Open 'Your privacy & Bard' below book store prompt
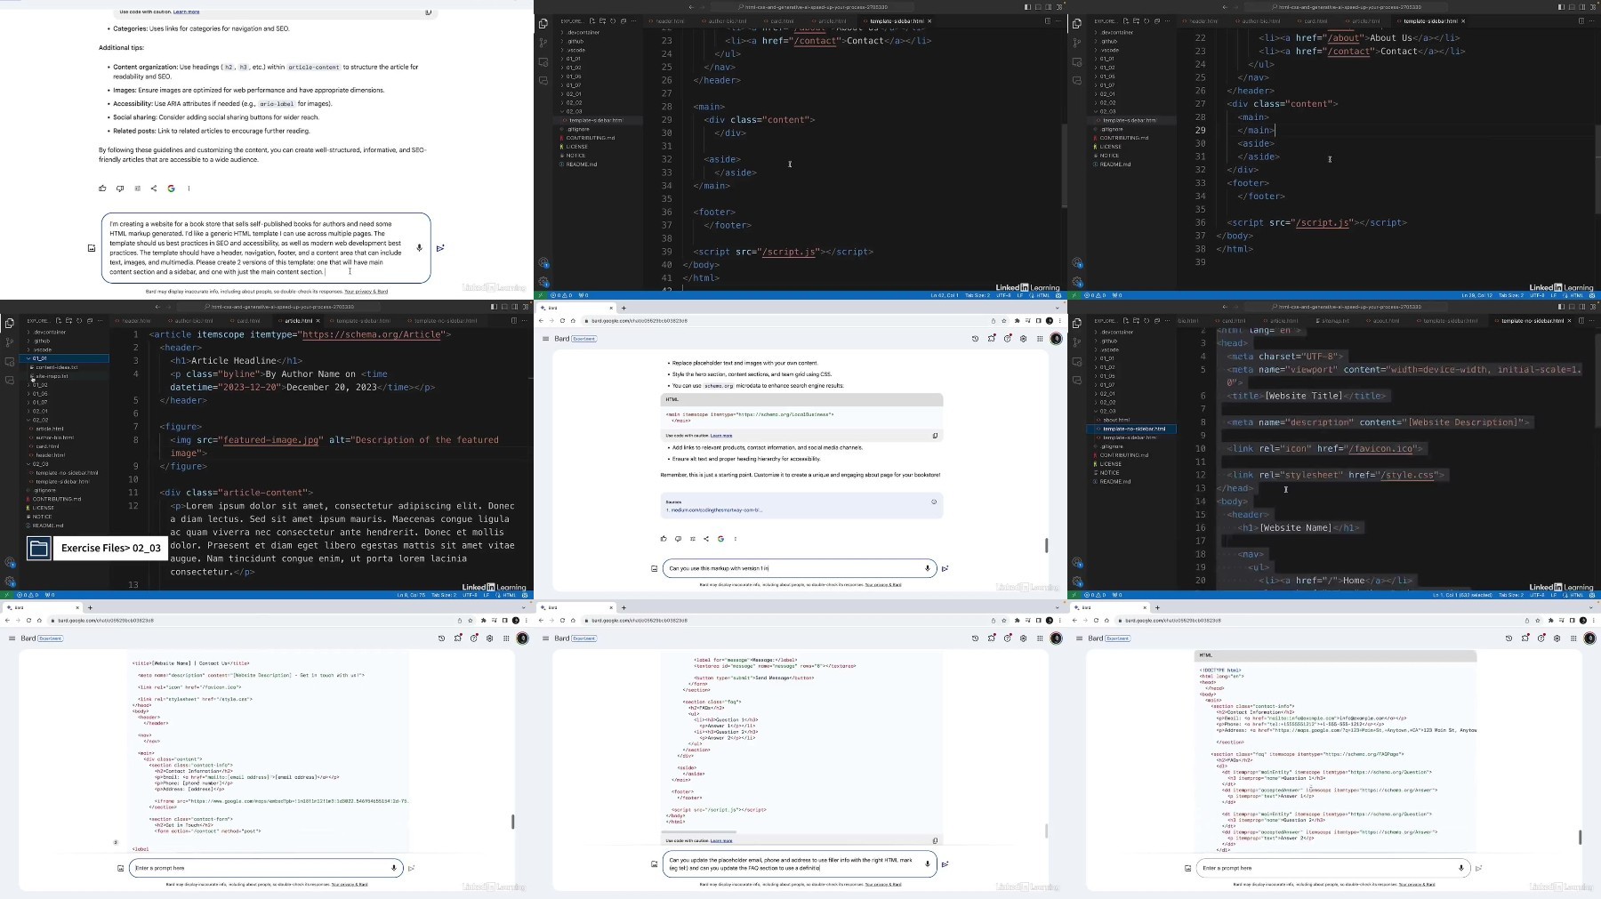The image size is (1601, 899). pos(366,292)
